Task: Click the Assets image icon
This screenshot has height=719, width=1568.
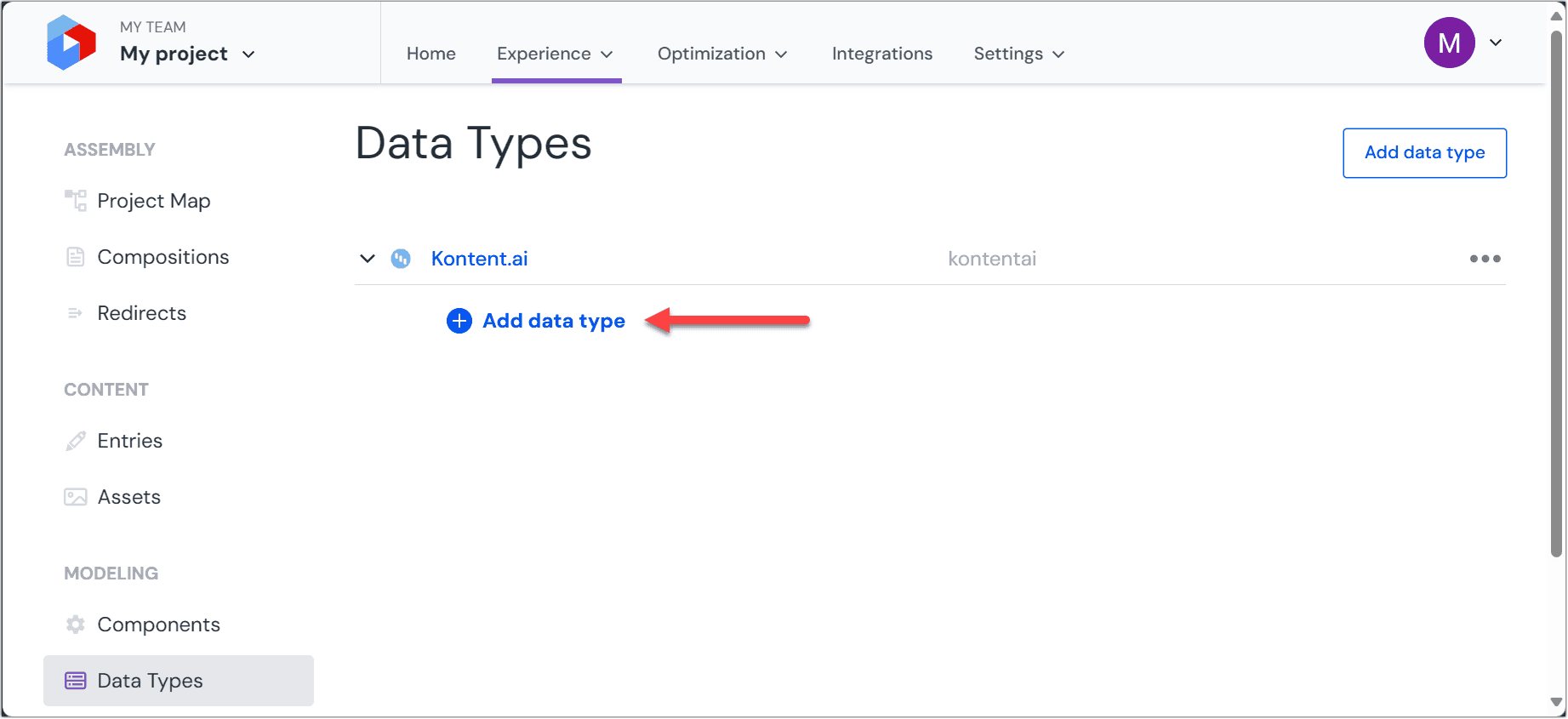Action: (76, 497)
